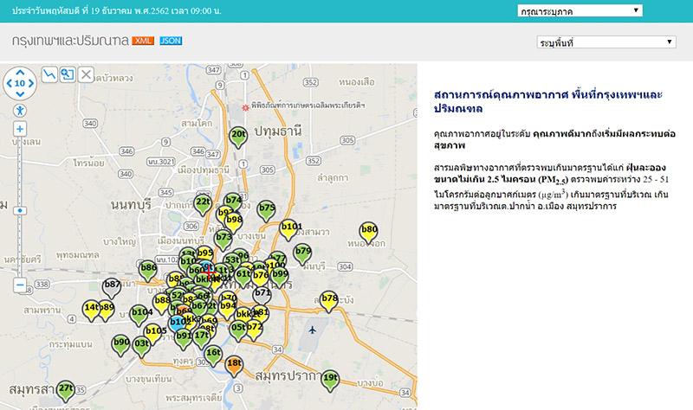693x410 pixels.
Task: Click station marker b86
Action: click(x=148, y=271)
